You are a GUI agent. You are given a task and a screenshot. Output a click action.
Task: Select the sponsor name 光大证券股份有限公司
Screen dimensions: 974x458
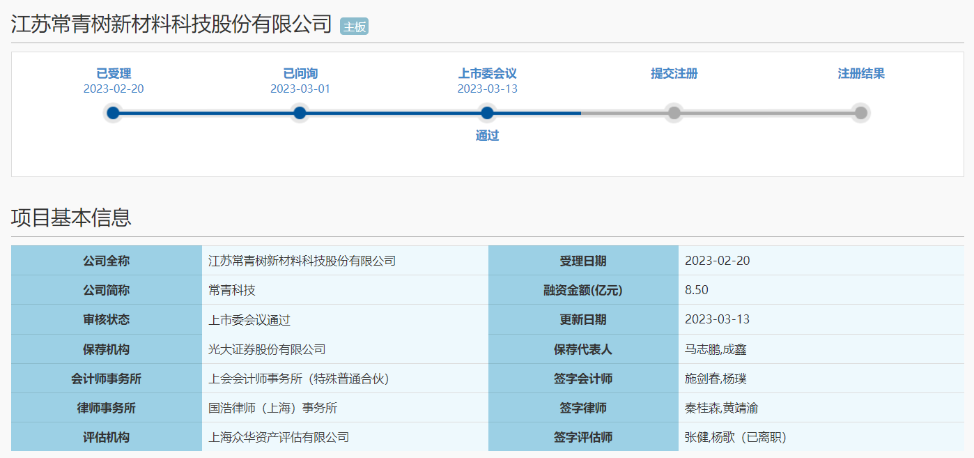[267, 349]
